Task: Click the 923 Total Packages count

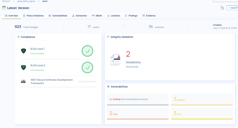Action: click(26, 27)
